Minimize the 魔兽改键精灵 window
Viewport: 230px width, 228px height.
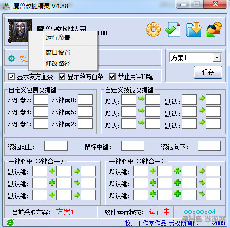point(183,4)
